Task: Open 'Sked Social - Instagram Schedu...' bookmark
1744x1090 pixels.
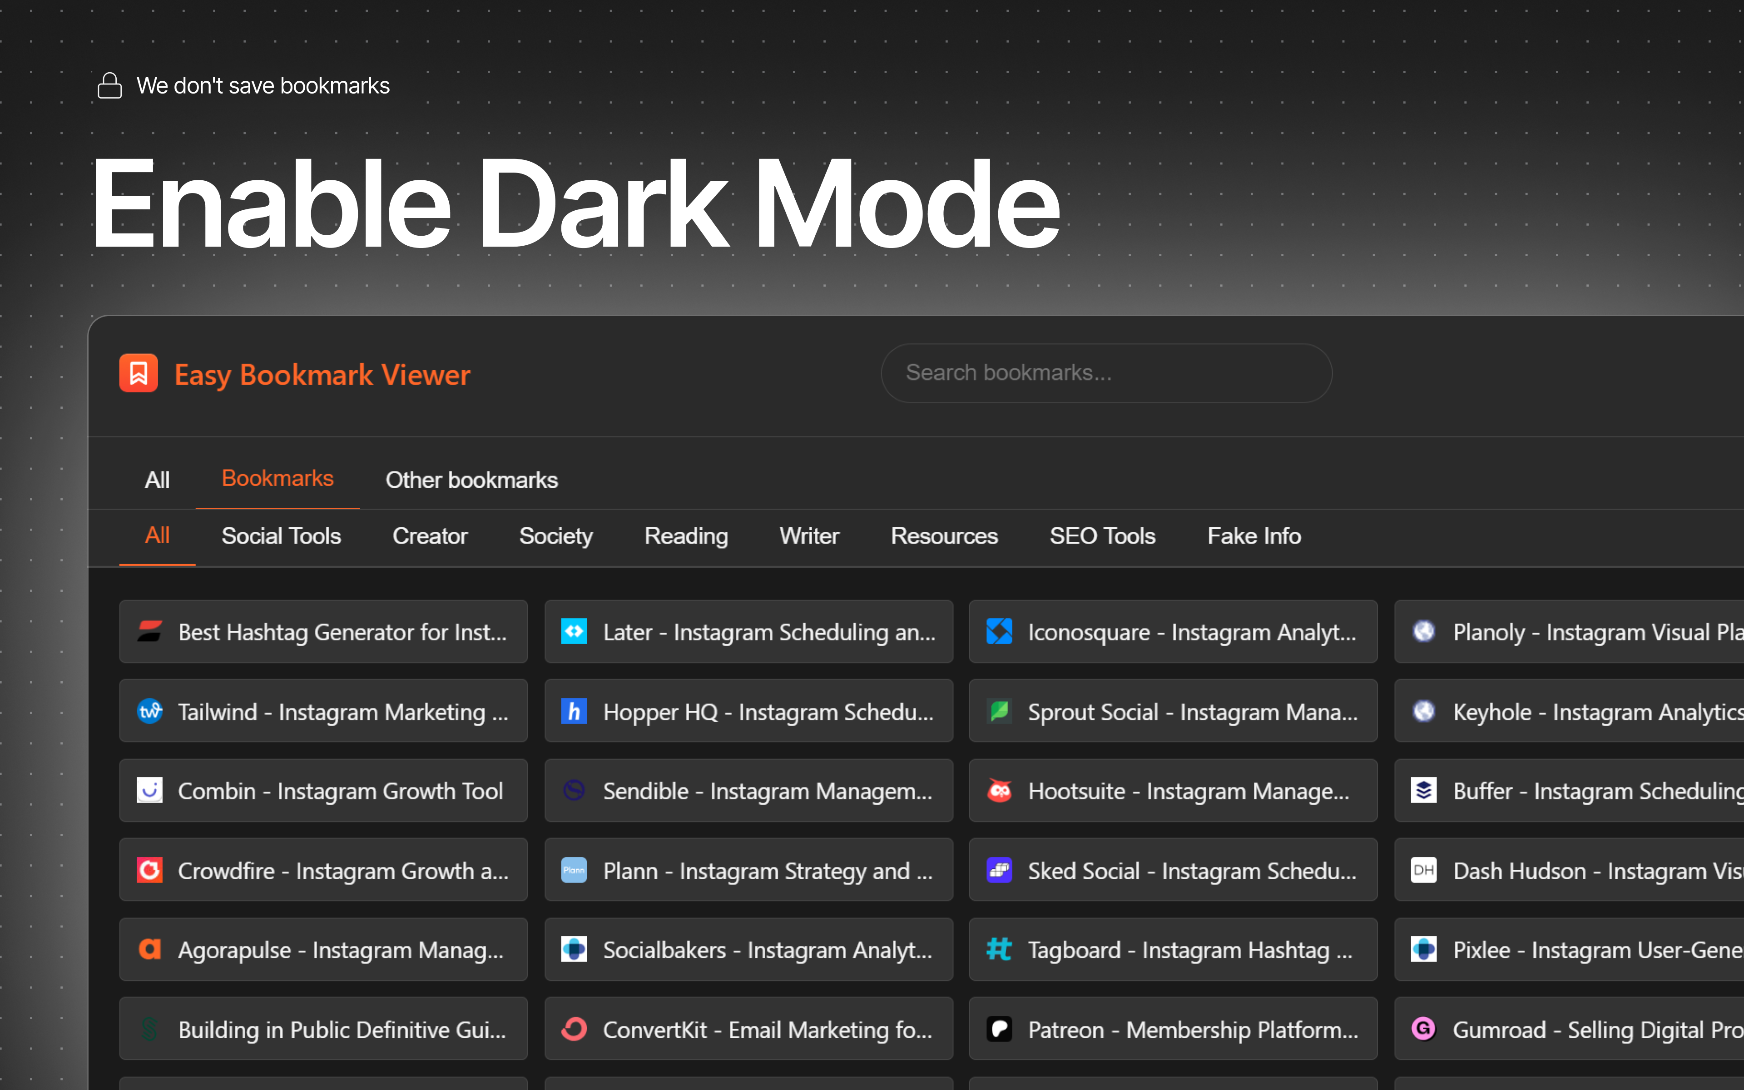Action: [x=1173, y=870]
